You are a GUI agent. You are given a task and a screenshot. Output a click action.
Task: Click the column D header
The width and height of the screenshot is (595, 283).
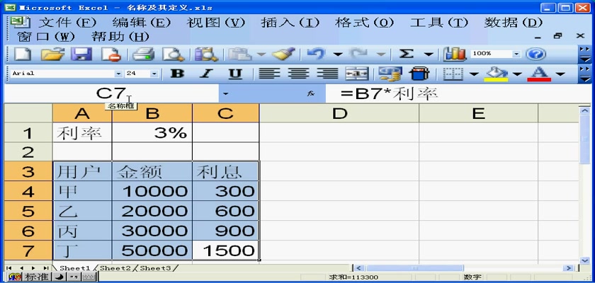coord(339,113)
